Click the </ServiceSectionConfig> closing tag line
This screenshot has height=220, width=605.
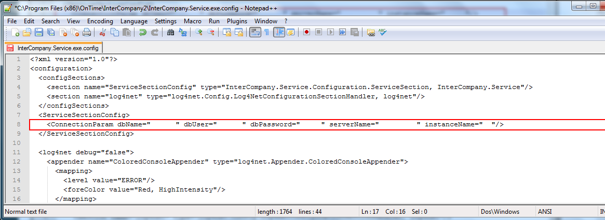(86, 134)
